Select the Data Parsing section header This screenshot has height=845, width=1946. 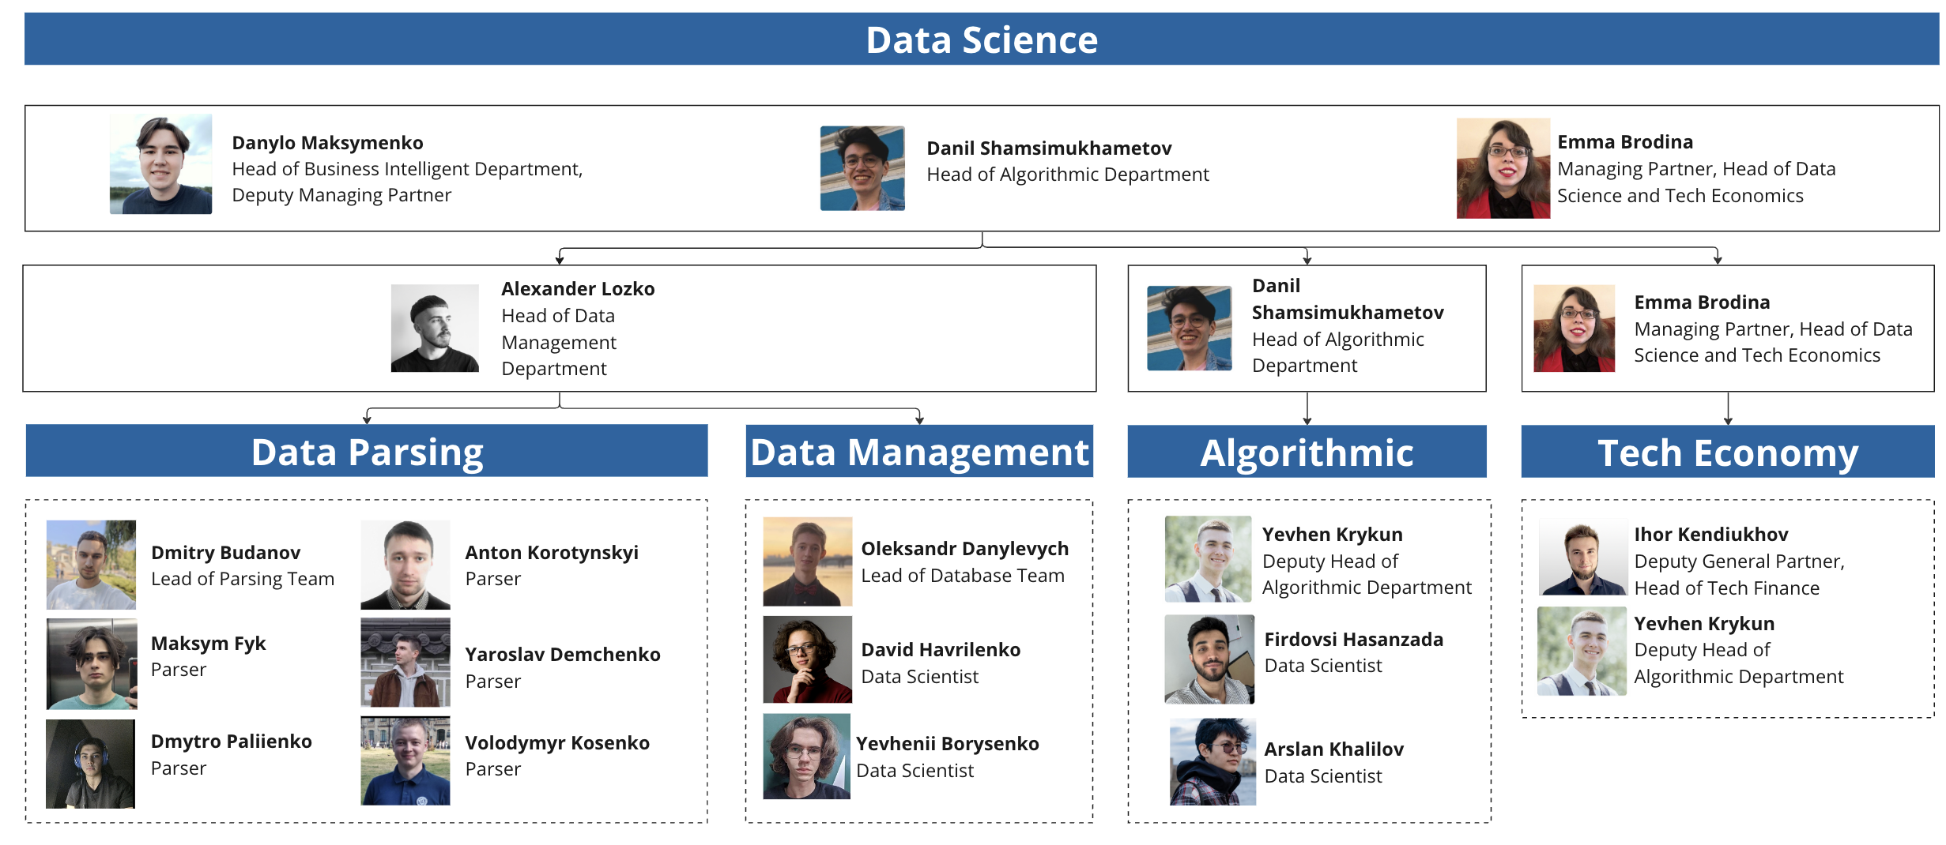click(x=367, y=452)
